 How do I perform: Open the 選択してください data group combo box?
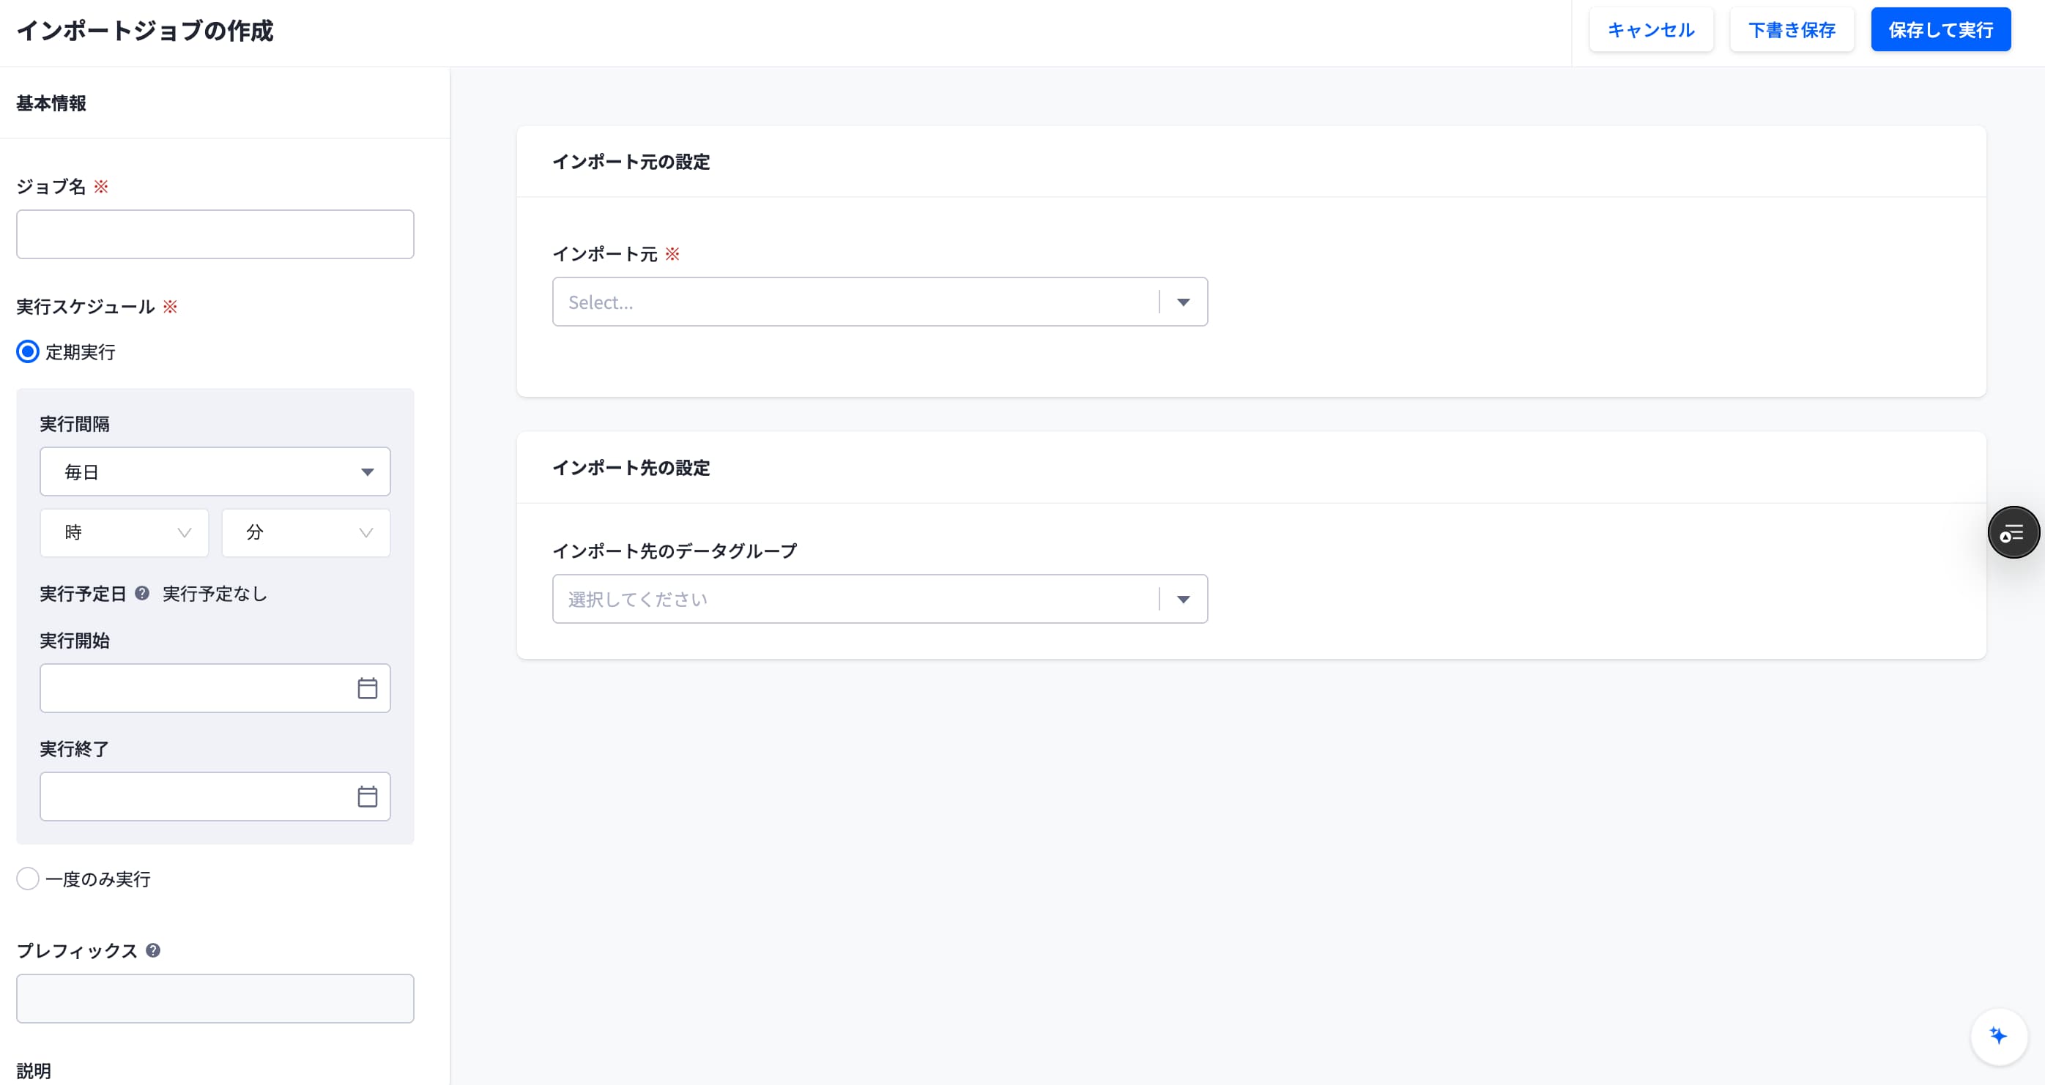(x=880, y=600)
